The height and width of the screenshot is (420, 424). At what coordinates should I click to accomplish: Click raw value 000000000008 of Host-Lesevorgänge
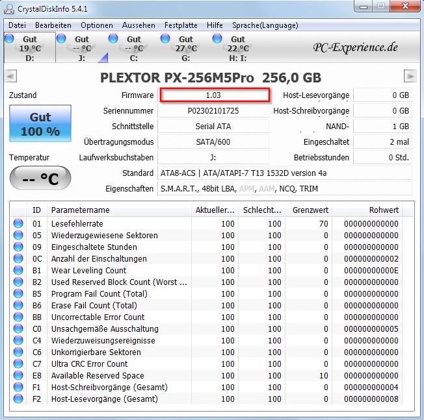click(x=371, y=399)
